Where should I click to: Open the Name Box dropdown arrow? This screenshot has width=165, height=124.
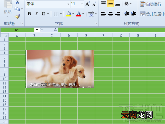(37, 30)
